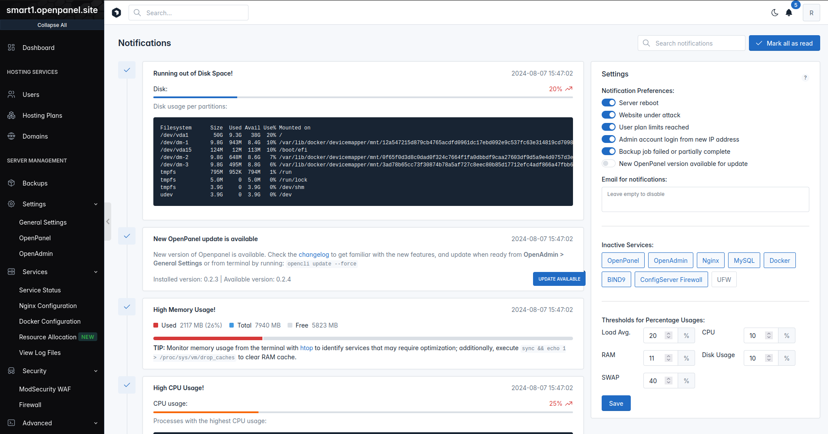Screen dimensions: 828x434
Task: Open the notifications bell icon
Action: [x=789, y=13]
